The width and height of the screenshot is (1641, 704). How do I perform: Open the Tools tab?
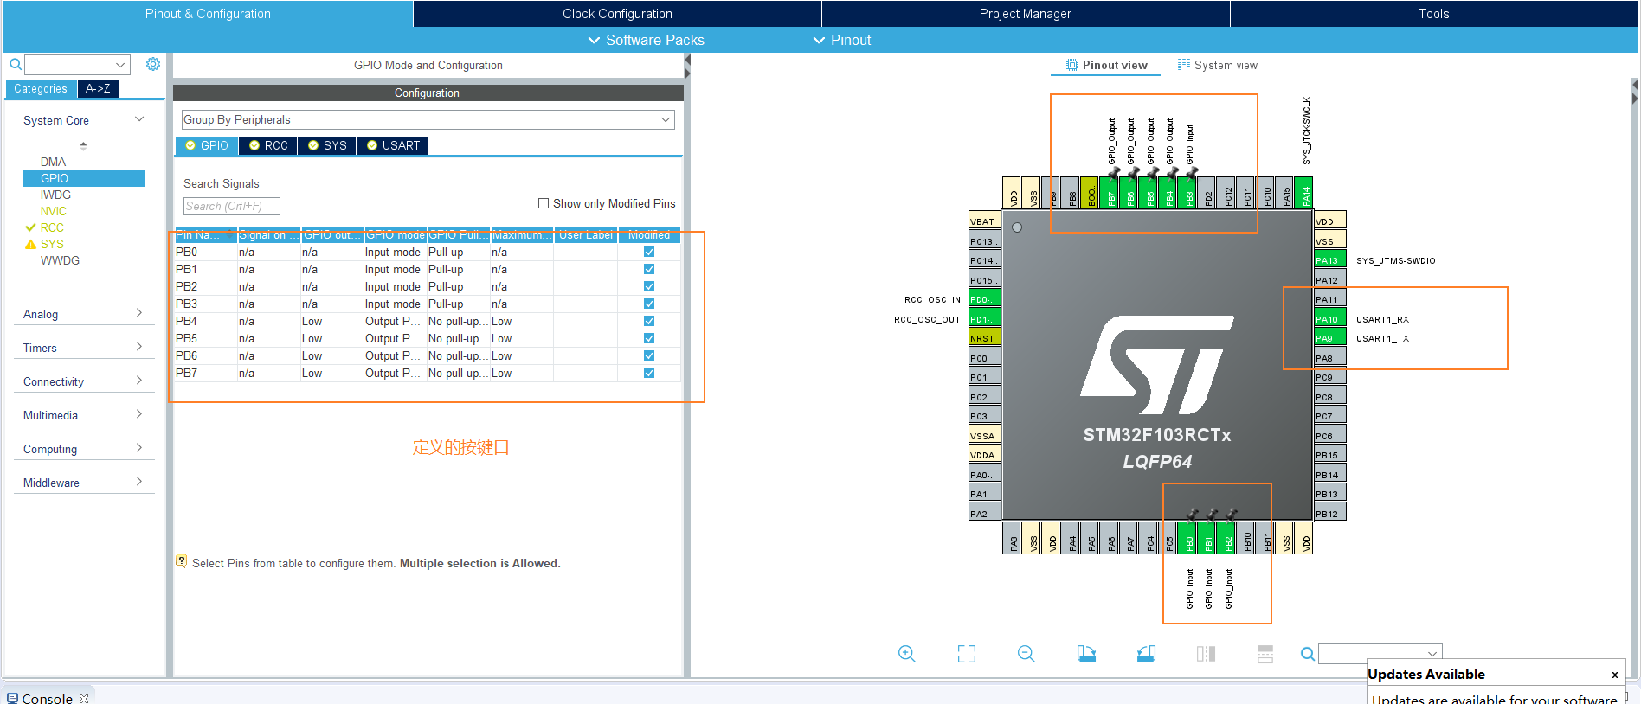click(x=1433, y=14)
